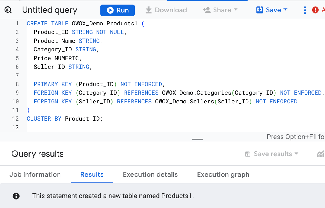Click the Save button
Image resolution: width=325 pixels, height=208 pixels.
pyautogui.click(x=269, y=10)
